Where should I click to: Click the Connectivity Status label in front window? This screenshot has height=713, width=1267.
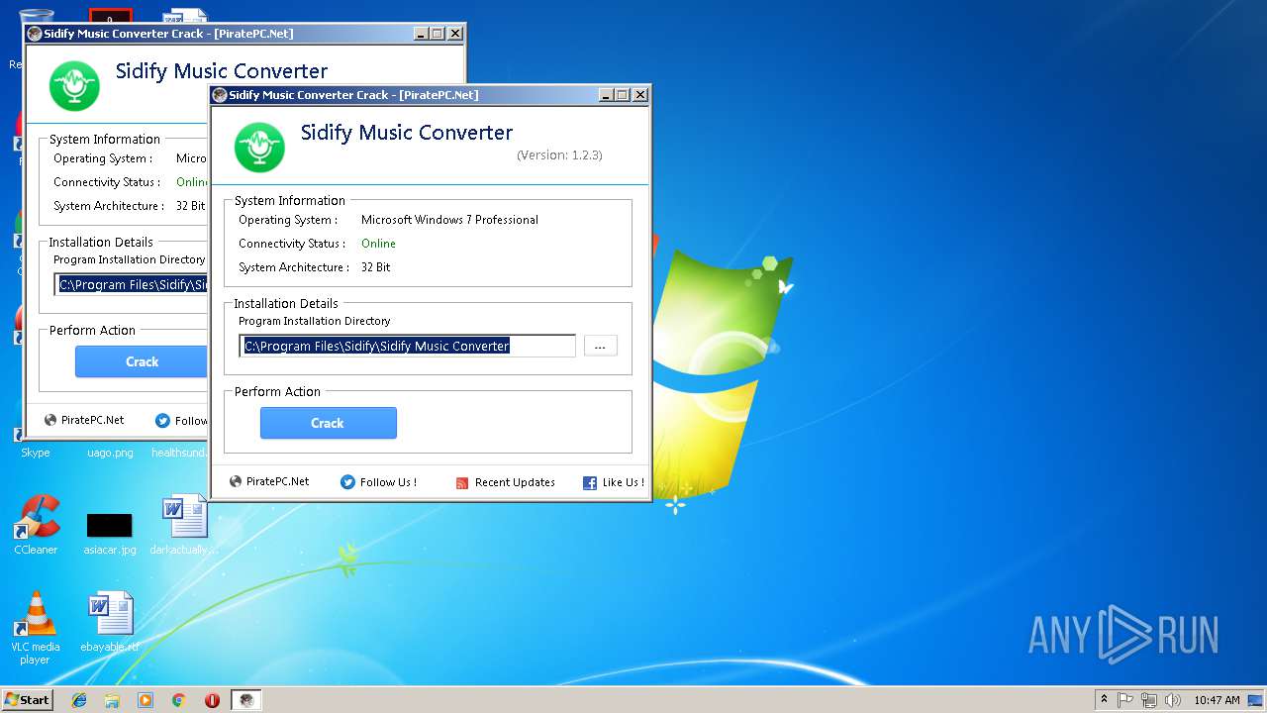pos(292,244)
